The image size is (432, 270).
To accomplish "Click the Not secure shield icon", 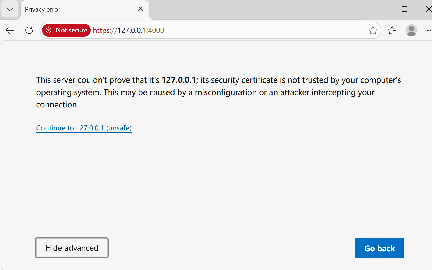I will [48, 30].
